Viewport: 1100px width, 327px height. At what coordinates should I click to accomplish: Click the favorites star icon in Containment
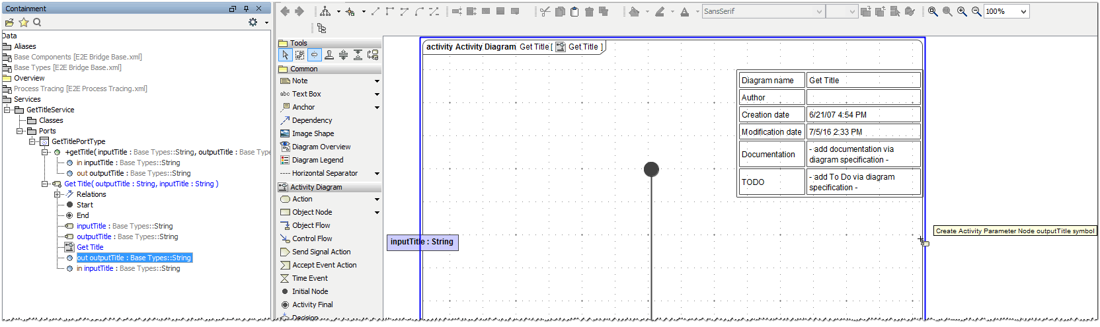click(x=23, y=22)
